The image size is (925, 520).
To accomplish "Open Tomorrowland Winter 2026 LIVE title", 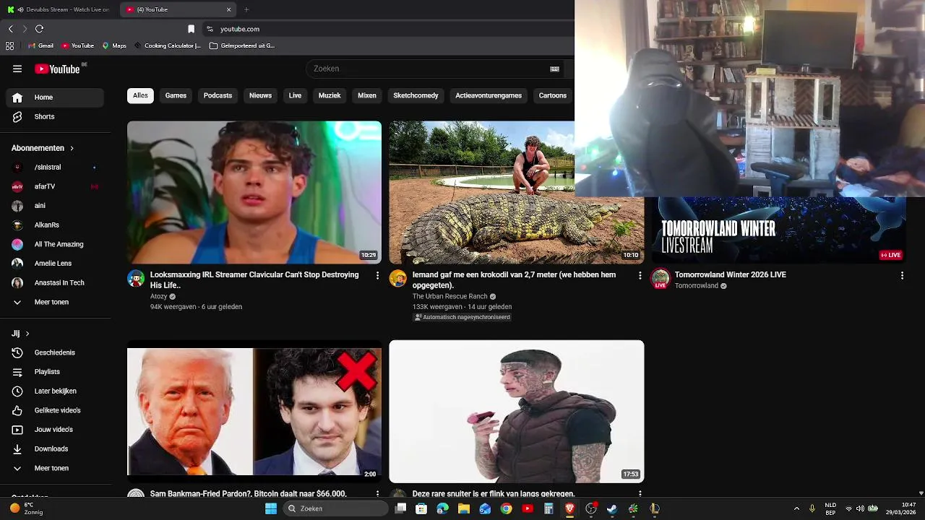I will click(x=730, y=274).
